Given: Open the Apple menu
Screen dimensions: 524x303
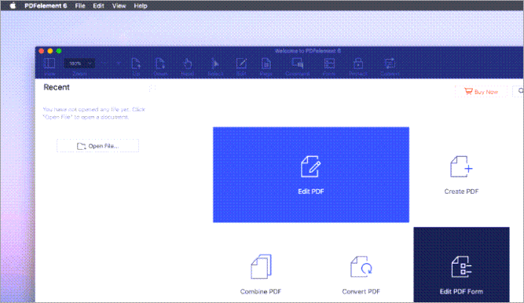Looking at the screenshot, I should [13, 5].
